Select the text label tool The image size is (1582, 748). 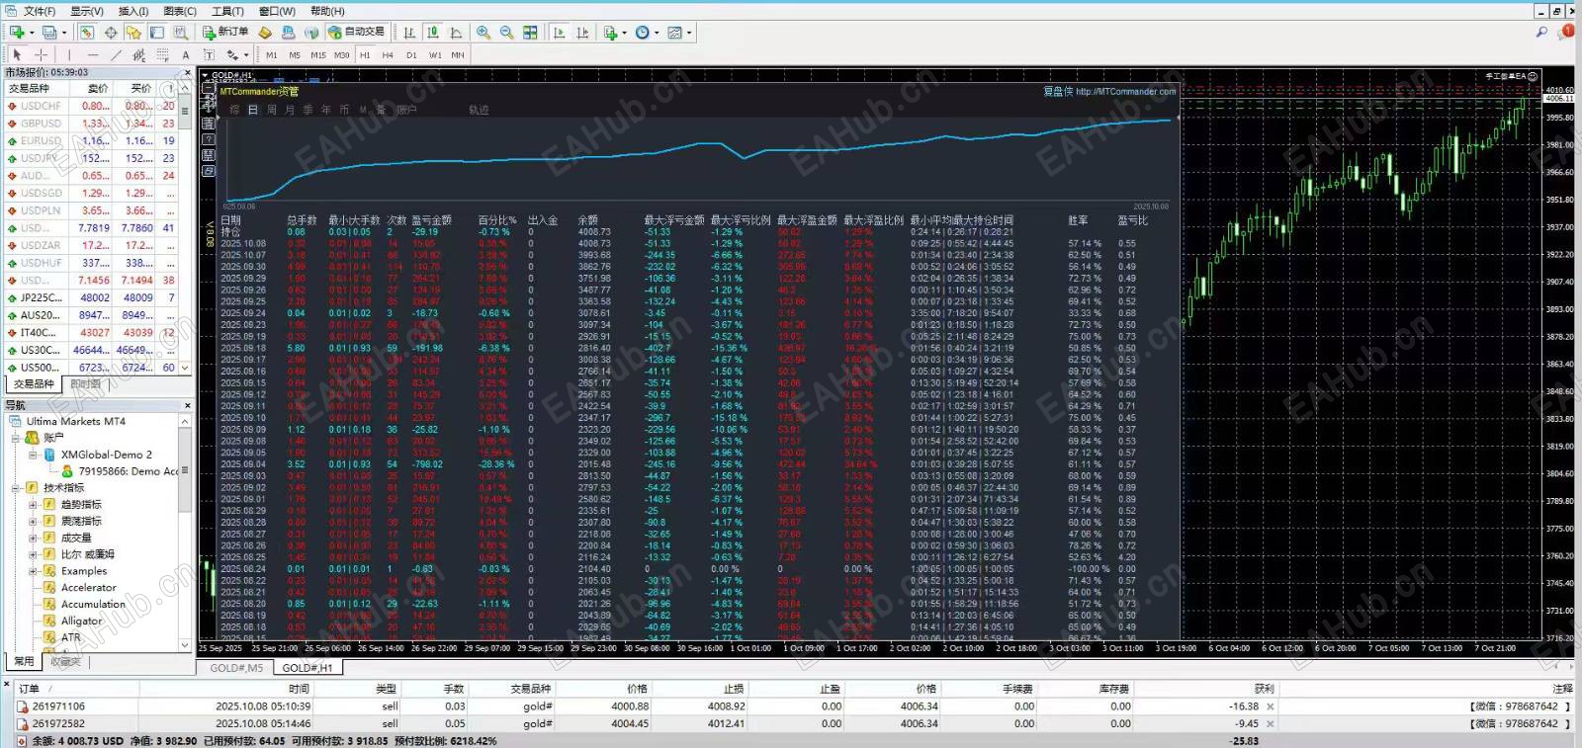209,54
